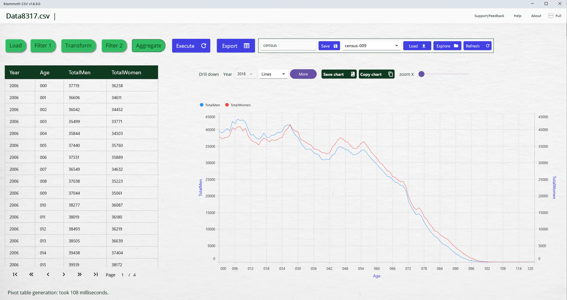Click the census pipeline name field
The width and height of the screenshot is (567, 300).
tap(288, 46)
